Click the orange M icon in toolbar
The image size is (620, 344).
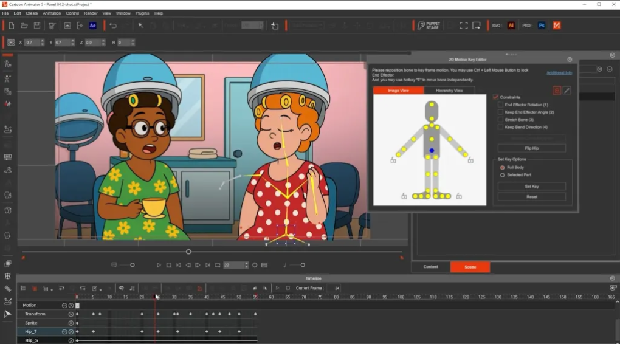[x=557, y=26]
